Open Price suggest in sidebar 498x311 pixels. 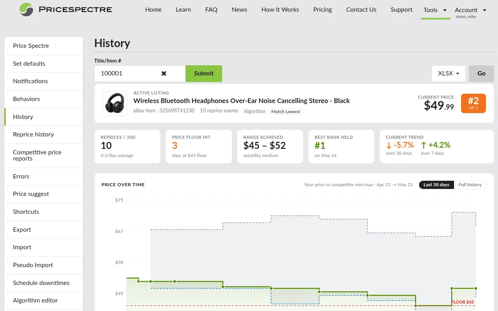click(44, 194)
